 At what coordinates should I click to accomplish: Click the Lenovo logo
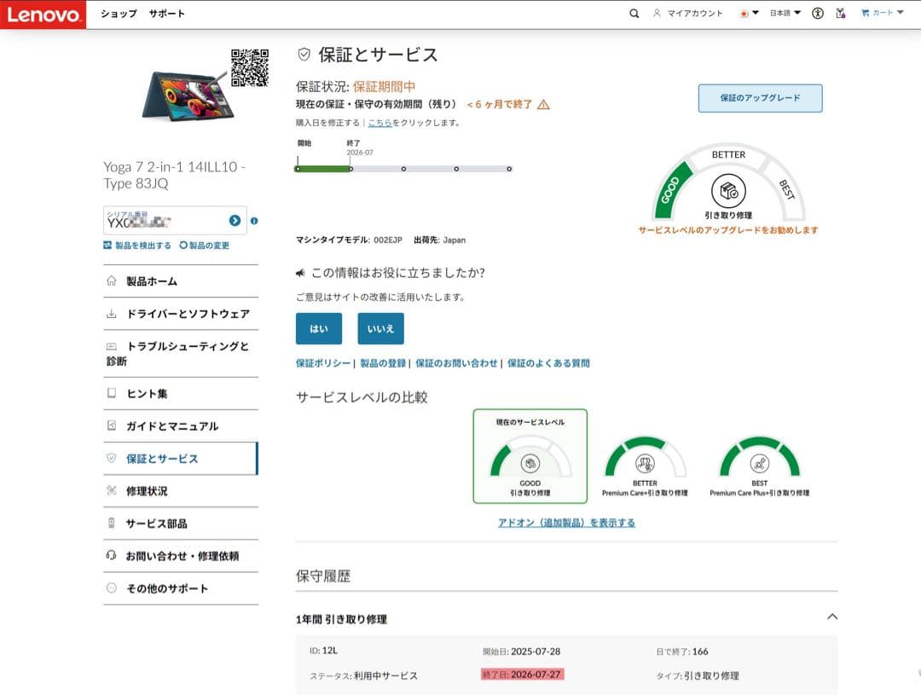[43, 14]
